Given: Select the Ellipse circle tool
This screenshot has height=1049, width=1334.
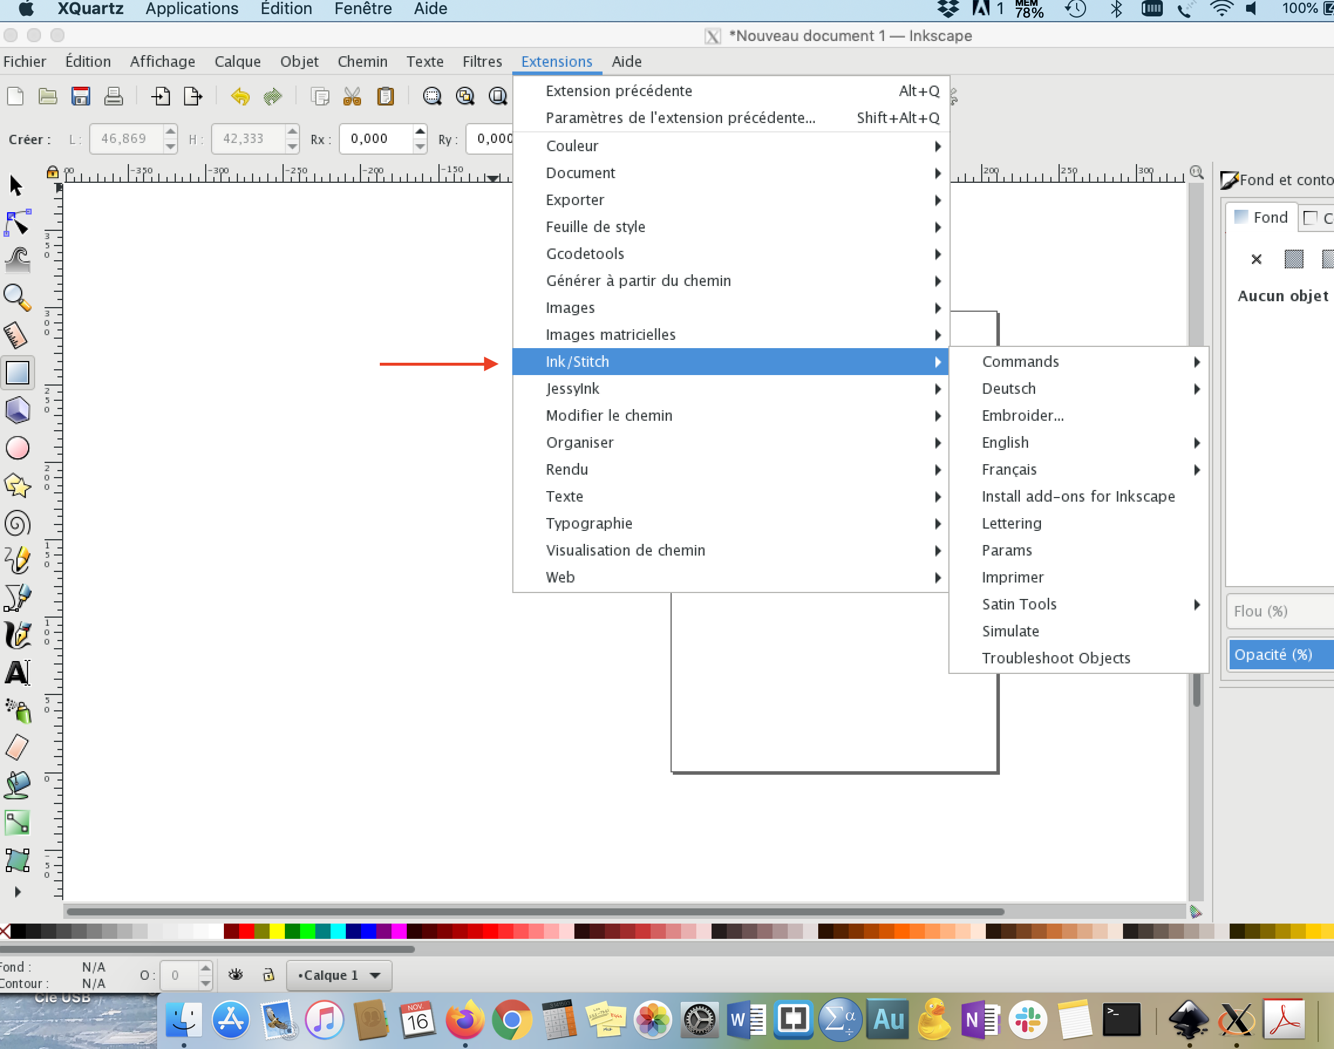Looking at the screenshot, I should [x=18, y=448].
